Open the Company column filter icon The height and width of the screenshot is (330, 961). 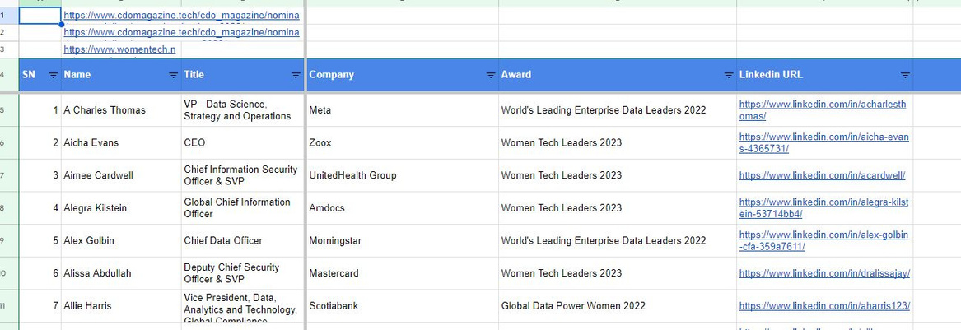[490, 76]
